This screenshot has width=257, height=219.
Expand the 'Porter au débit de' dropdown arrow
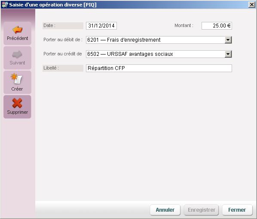click(228, 40)
